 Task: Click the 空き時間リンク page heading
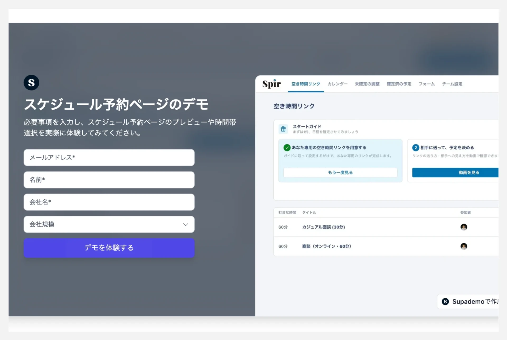[294, 106]
